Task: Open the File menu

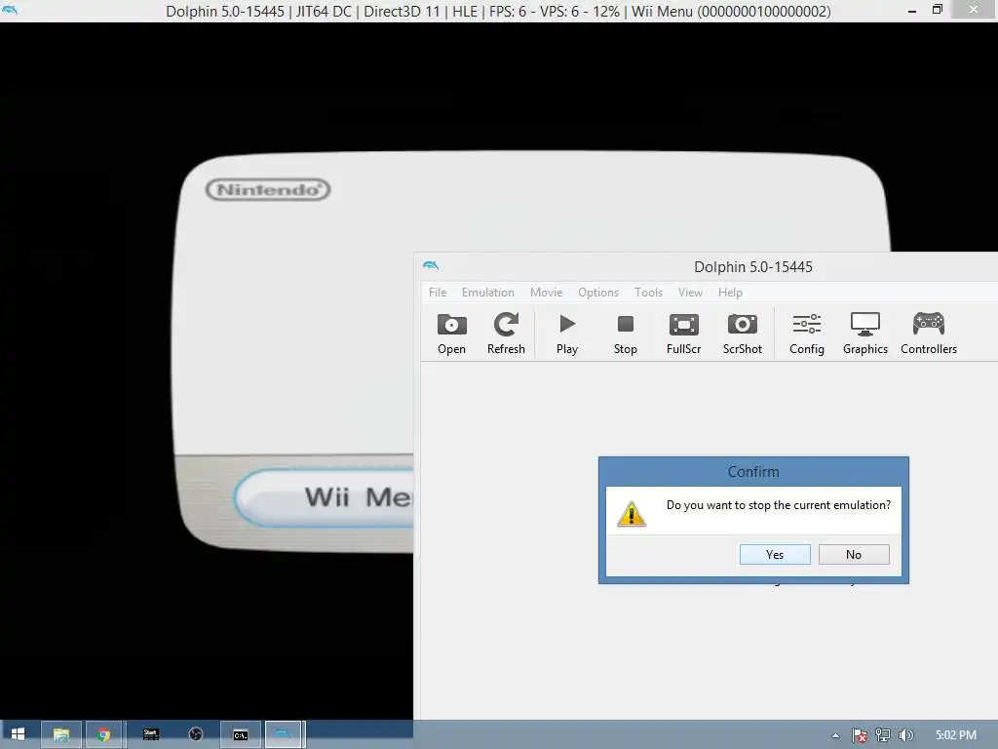Action: tap(438, 293)
